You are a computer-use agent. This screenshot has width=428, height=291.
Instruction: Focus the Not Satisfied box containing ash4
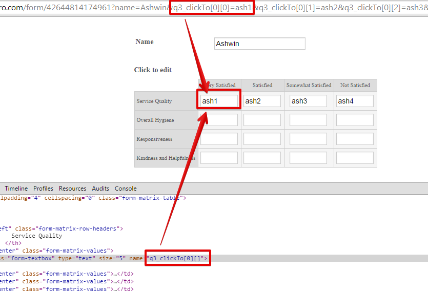coord(354,101)
